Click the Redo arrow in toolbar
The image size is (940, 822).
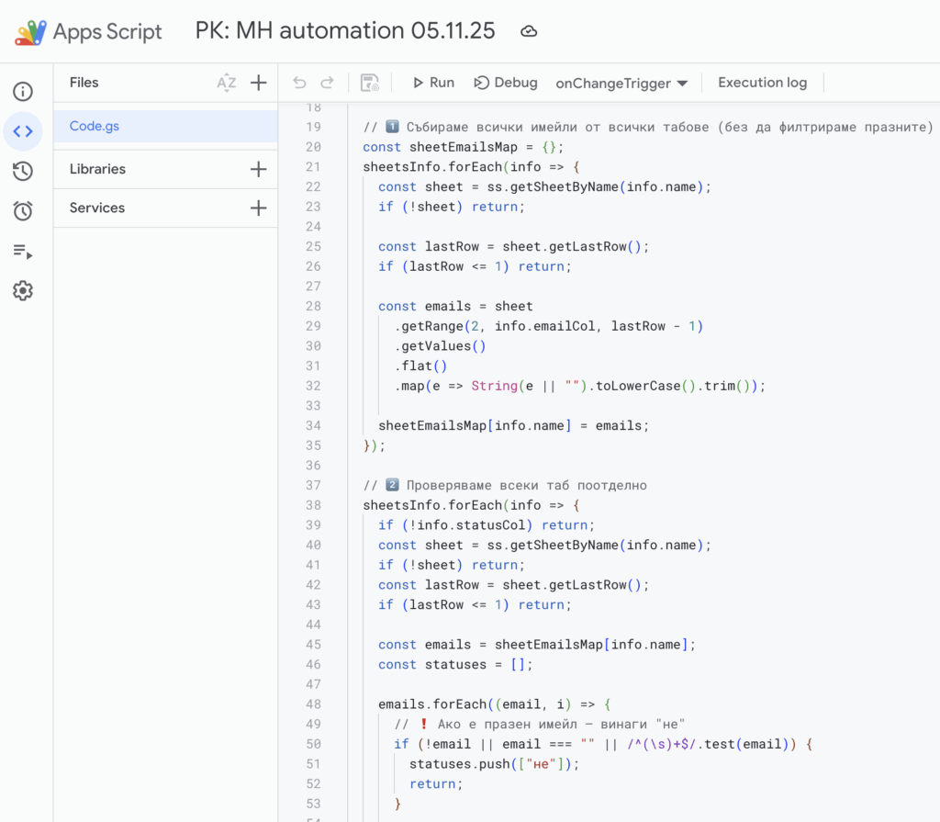tap(327, 83)
